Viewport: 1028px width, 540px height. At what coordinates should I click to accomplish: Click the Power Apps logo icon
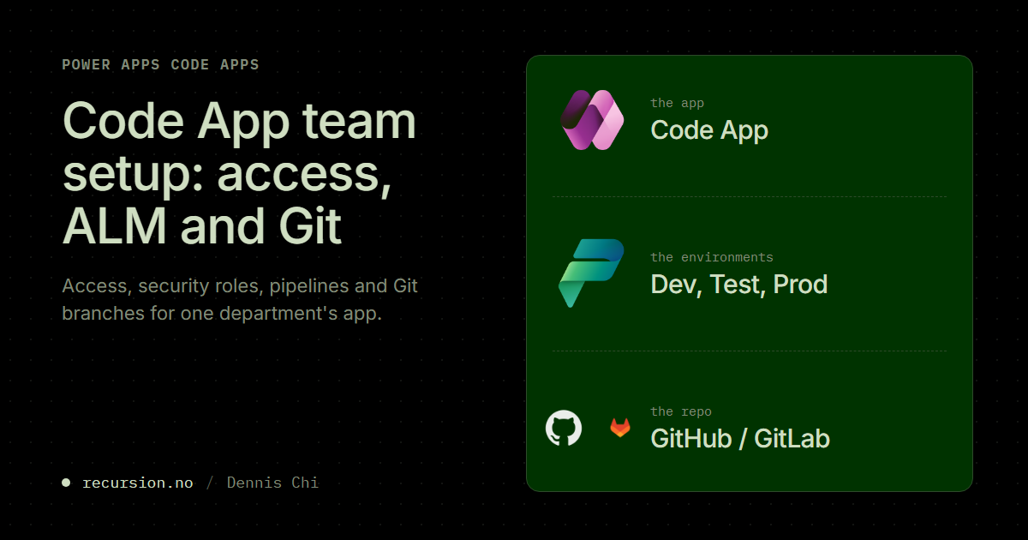click(x=591, y=120)
